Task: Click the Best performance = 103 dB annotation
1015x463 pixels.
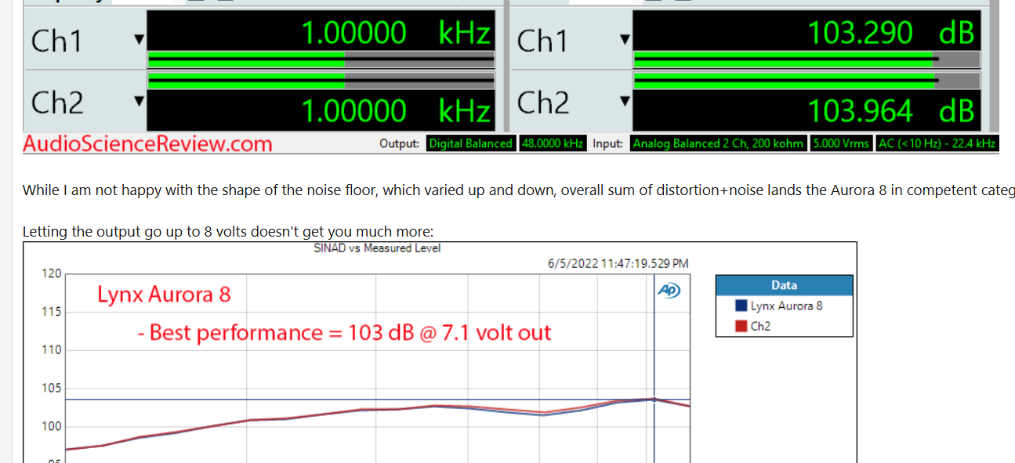Action: (344, 333)
